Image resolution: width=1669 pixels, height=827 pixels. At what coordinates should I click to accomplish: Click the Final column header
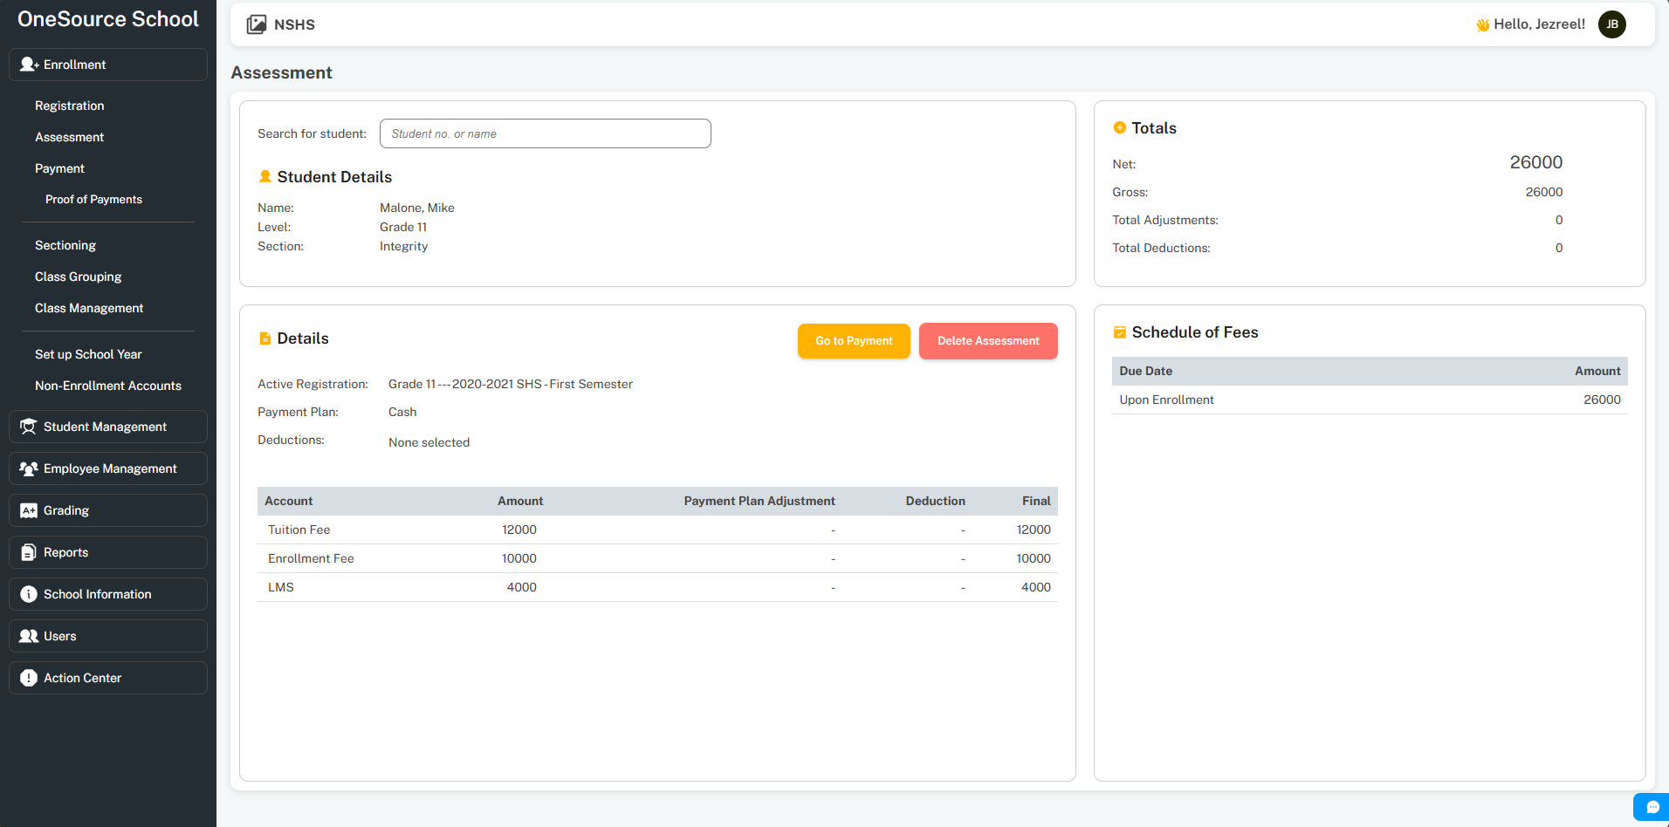[1036, 501]
